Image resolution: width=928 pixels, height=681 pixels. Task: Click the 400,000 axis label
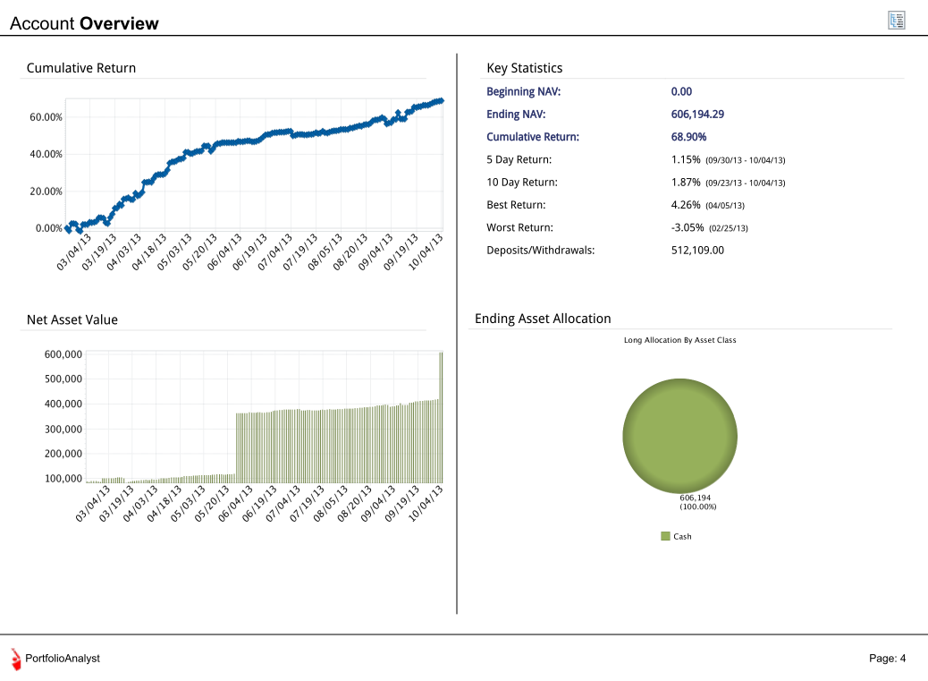[x=63, y=404]
